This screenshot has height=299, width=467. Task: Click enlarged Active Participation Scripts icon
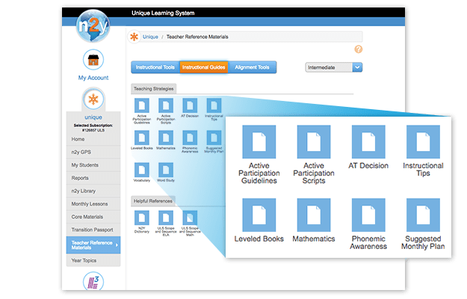click(x=314, y=142)
